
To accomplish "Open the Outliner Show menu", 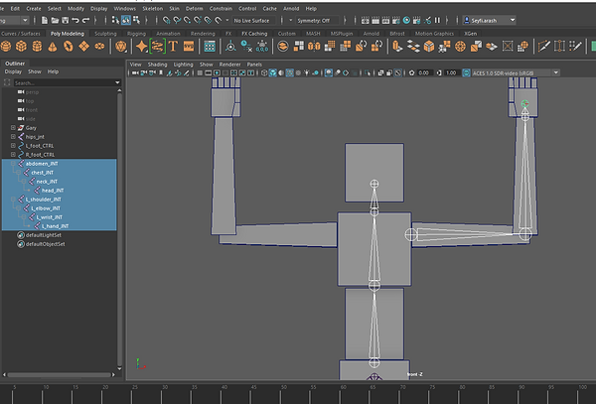I will [x=34, y=71].
